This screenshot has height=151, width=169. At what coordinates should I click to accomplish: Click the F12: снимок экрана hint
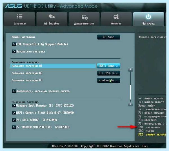click(152, 134)
